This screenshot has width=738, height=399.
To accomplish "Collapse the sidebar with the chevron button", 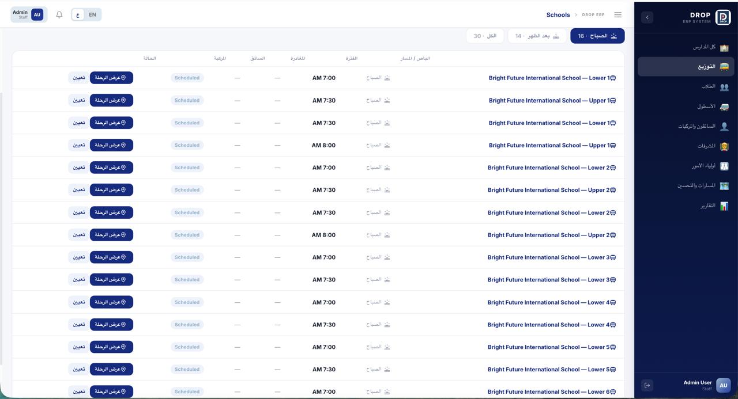I will point(647,17).
